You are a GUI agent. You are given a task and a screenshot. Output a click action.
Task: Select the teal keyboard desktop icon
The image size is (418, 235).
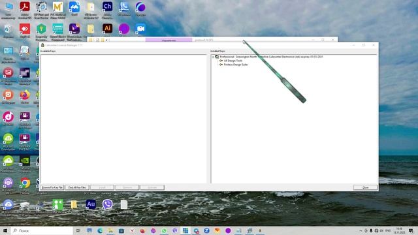tap(58, 29)
